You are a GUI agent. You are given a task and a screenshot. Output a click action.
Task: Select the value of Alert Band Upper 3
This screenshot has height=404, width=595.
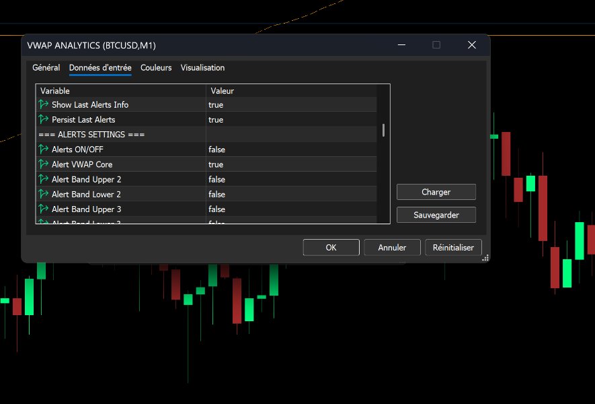[x=216, y=209]
